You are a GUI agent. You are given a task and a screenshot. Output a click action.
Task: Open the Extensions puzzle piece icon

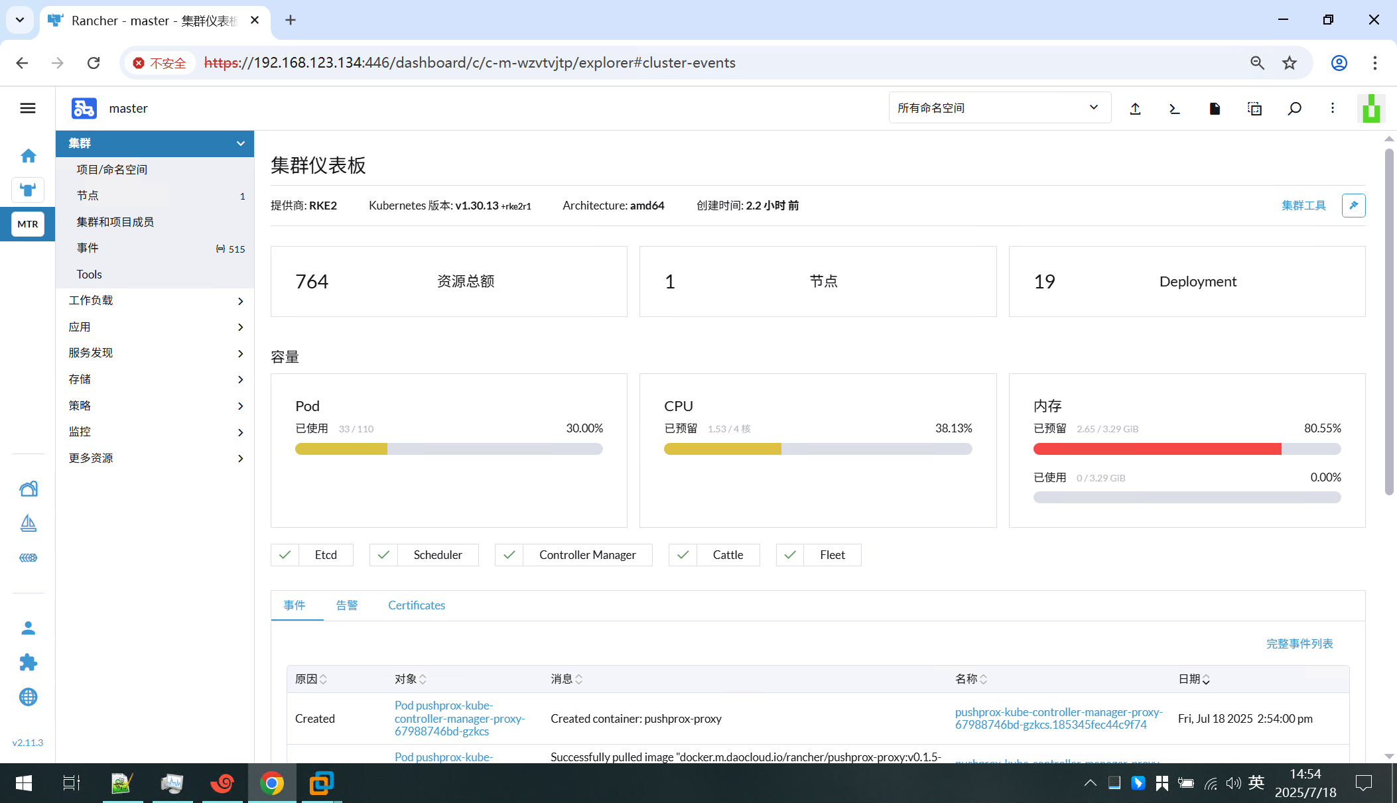(x=28, y=662)
